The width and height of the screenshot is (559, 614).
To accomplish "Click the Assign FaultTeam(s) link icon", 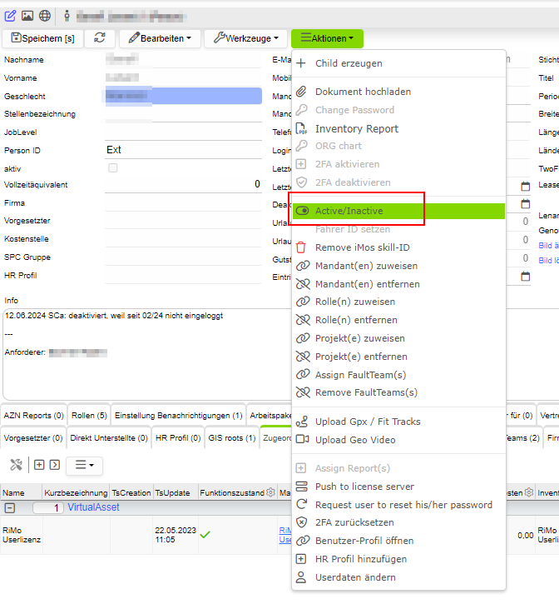I will click(x=303, y=375).
